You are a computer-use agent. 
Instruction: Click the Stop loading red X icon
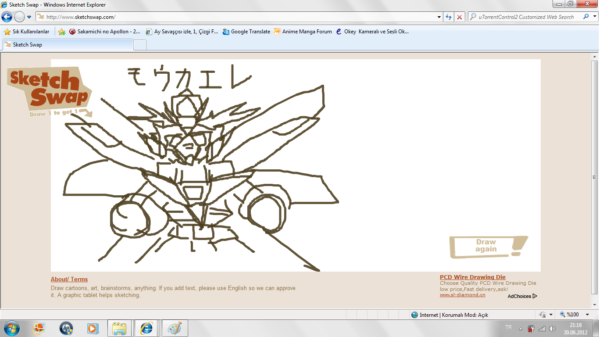[459, 17]
